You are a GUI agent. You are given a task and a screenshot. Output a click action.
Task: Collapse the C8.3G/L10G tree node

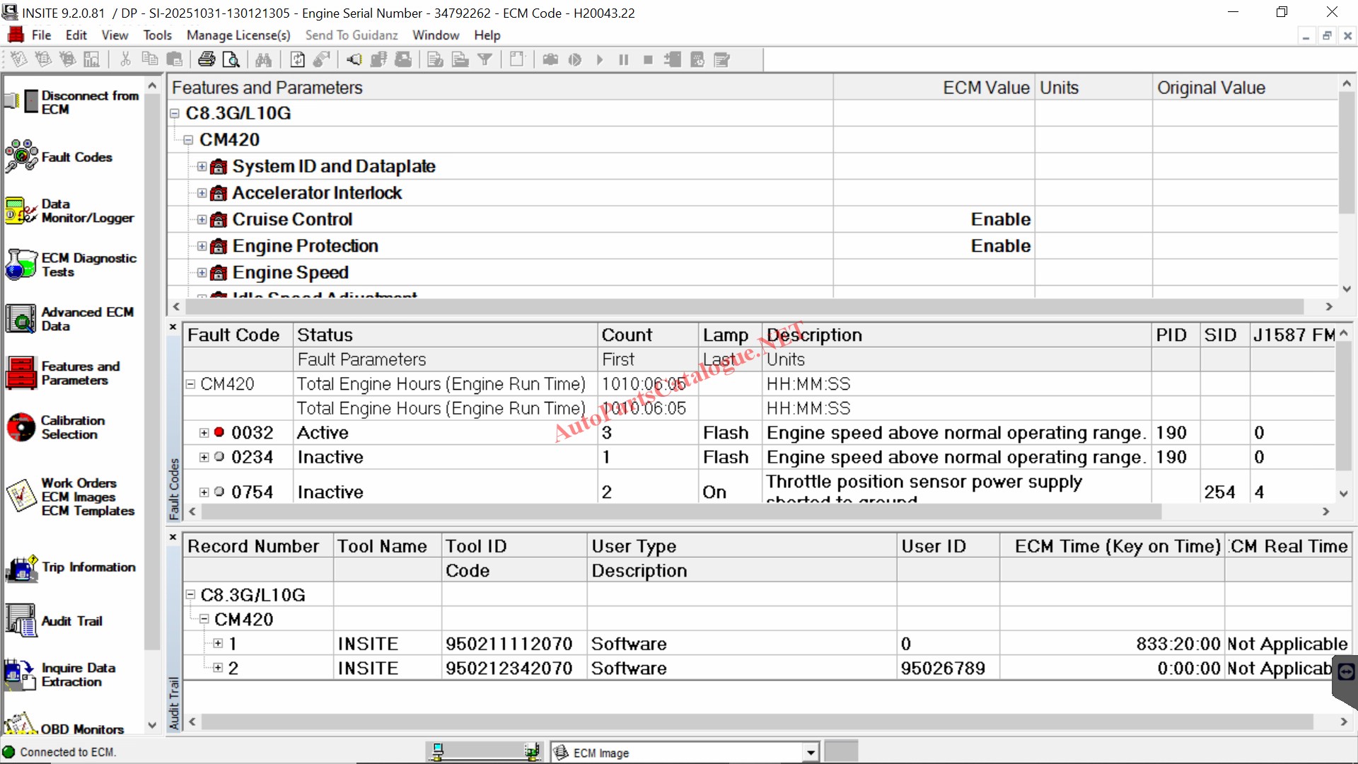tap(175, 113)
